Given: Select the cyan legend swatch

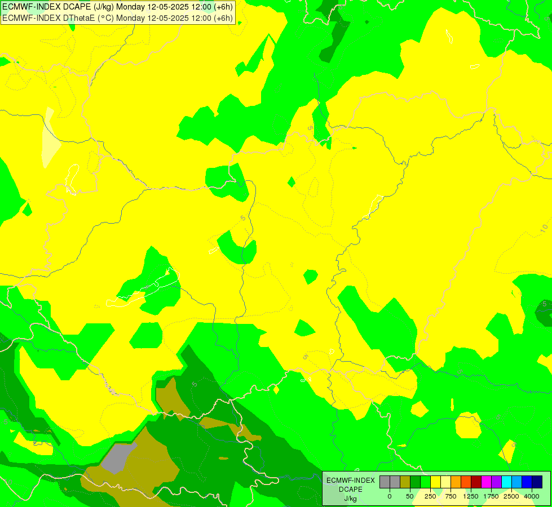Looking at the screenshot, I should point(507,482).
